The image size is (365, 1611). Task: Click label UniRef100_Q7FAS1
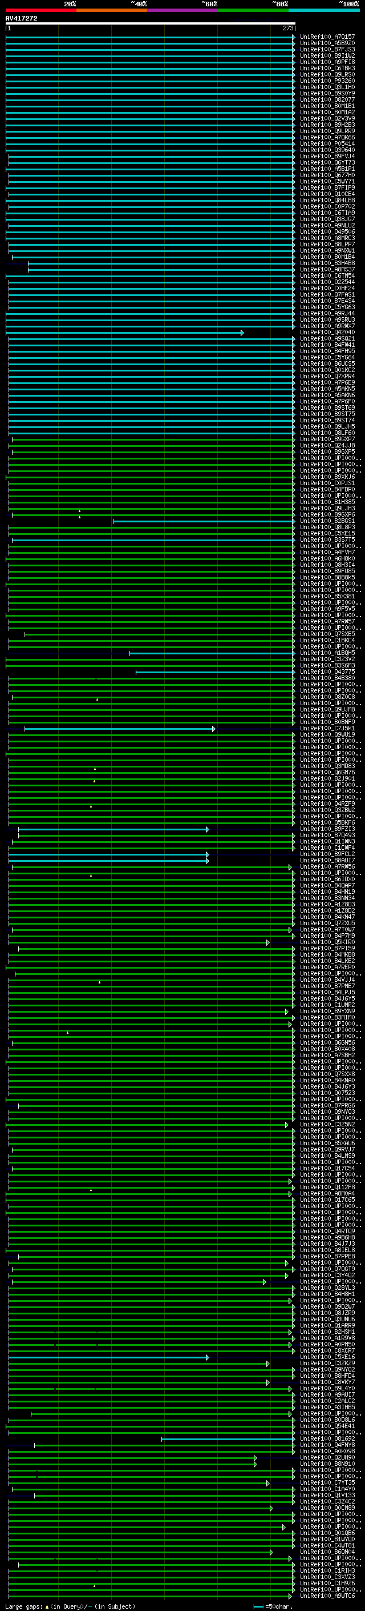(327, 294)
